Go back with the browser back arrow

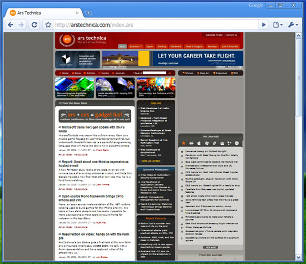click(x=11, y=25)
